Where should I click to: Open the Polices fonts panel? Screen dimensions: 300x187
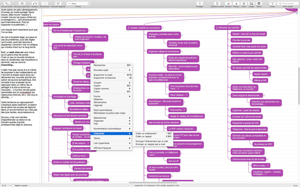236,3
